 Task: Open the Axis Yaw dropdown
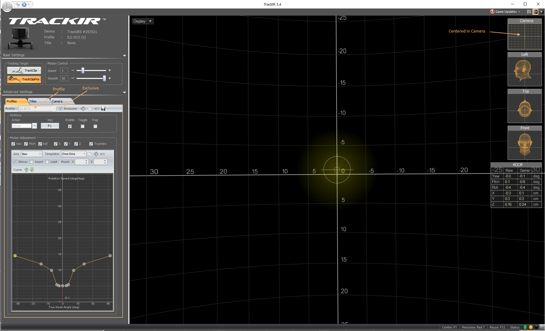[x=31, y=154]
